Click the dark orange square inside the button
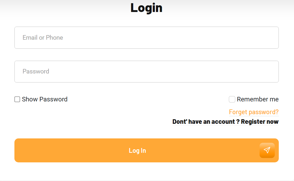Image resolution: width=294 pixels, height=181 pixels. [267, 150]
